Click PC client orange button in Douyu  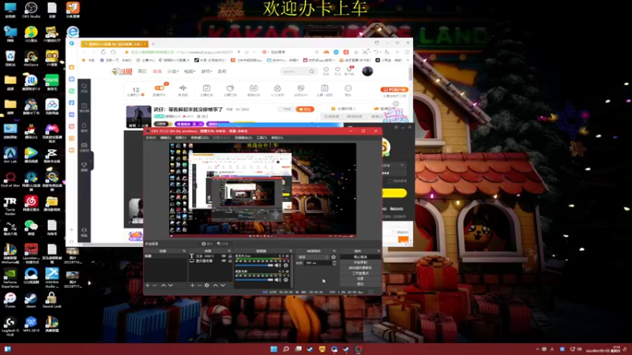pyautogui.click(x=394, y=89)
